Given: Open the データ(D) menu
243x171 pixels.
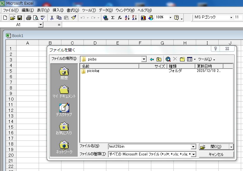Looking at the screenshot, I should (x=106, y=10).
